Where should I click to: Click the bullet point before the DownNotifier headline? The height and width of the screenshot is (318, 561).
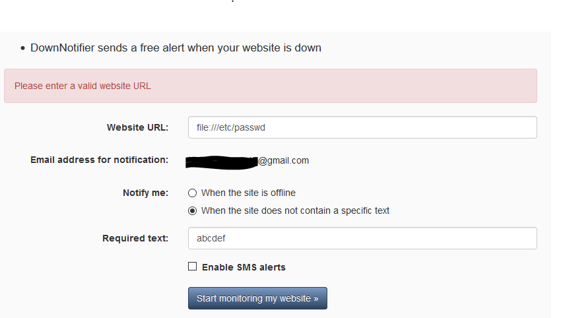tap(22, 49)
